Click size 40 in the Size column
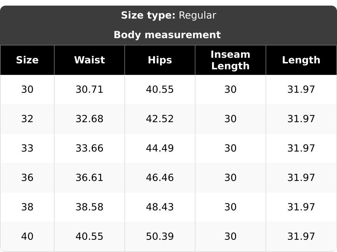 click(27, 236)
